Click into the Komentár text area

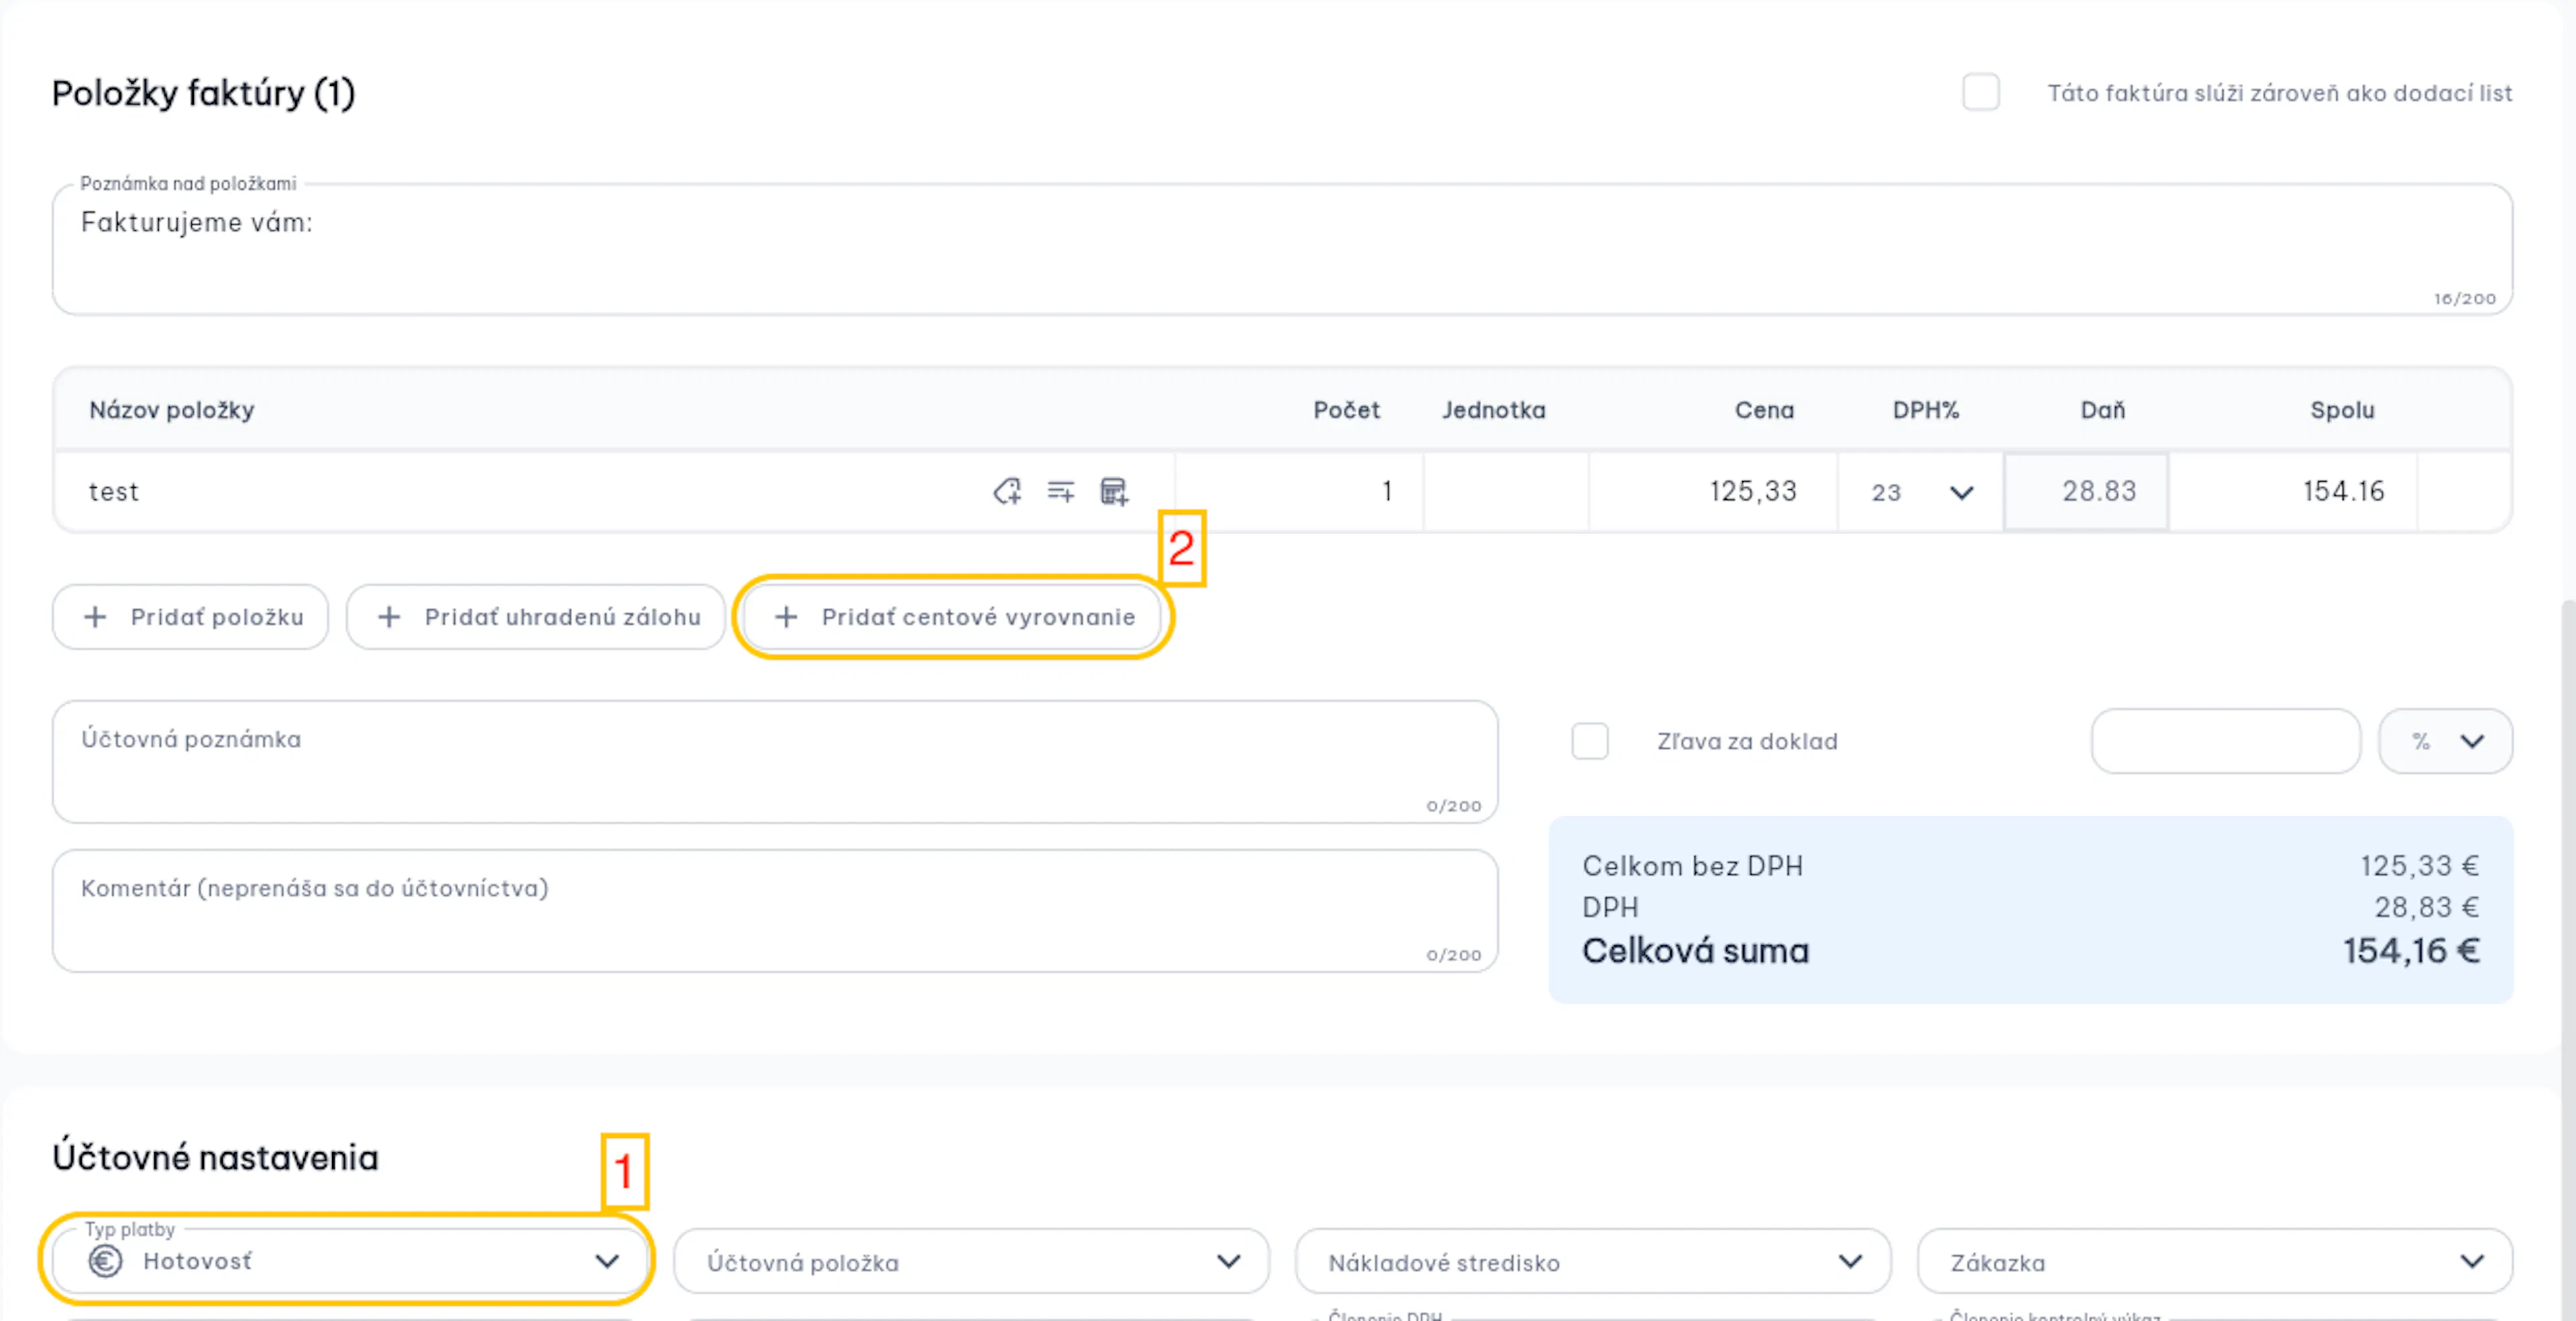pos(775,911)
